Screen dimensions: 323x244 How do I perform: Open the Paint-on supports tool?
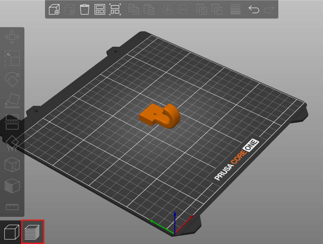click(12, 143)
